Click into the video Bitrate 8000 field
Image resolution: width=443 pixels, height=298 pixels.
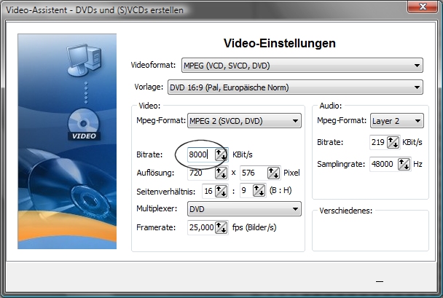(199, 154)
